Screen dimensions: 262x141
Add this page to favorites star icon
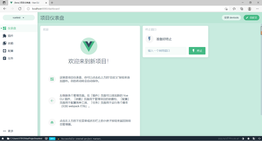click(x=226, y=9)
